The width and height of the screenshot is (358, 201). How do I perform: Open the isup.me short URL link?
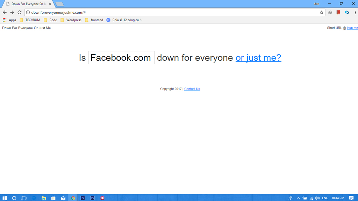[352, 28]
